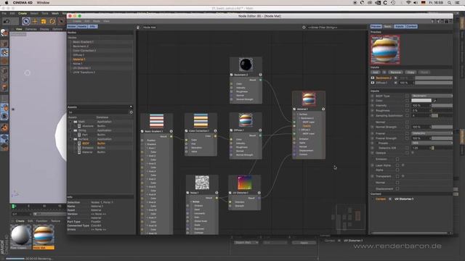Toggle visibility eye of Diffuse 1 layer
Image resolution: width=465 pixels, height=261 pixels.
point(373,83)
